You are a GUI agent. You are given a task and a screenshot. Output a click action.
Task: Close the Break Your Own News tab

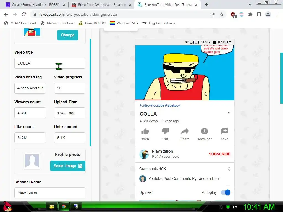click(x=130, y=5)
